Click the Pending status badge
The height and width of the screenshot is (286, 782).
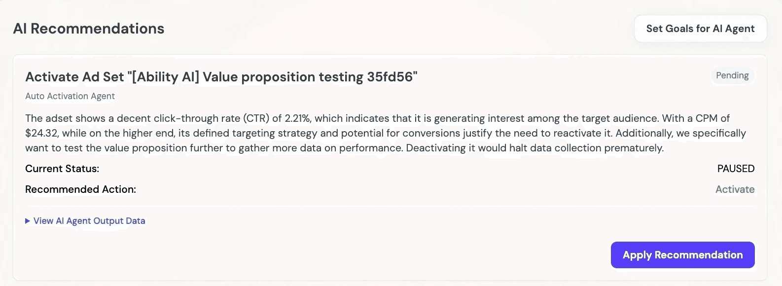click(732, 75)
